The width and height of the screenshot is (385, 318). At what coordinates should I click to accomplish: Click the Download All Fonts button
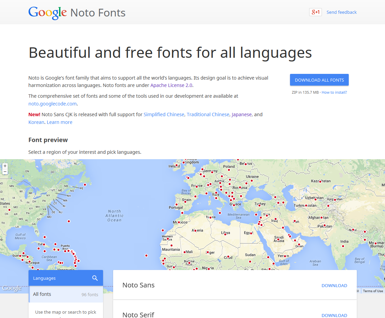[319, 80]
